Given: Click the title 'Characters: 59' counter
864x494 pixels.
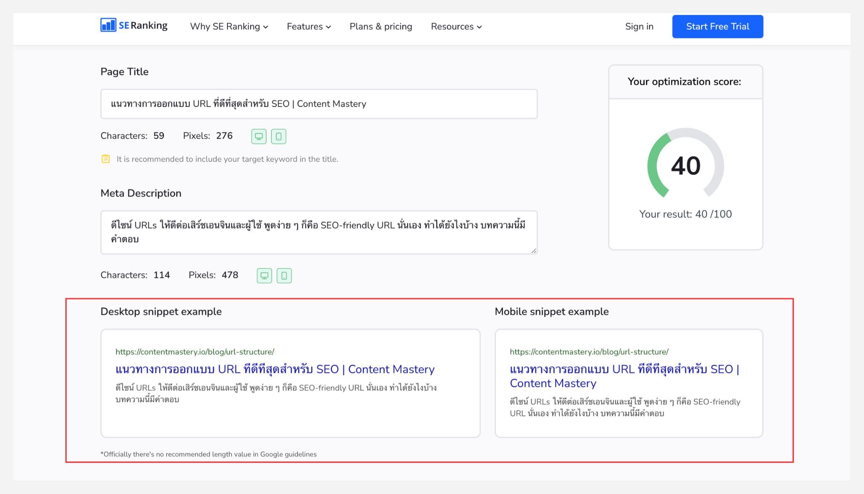Looking at the screenshot, I should [132, 136].
